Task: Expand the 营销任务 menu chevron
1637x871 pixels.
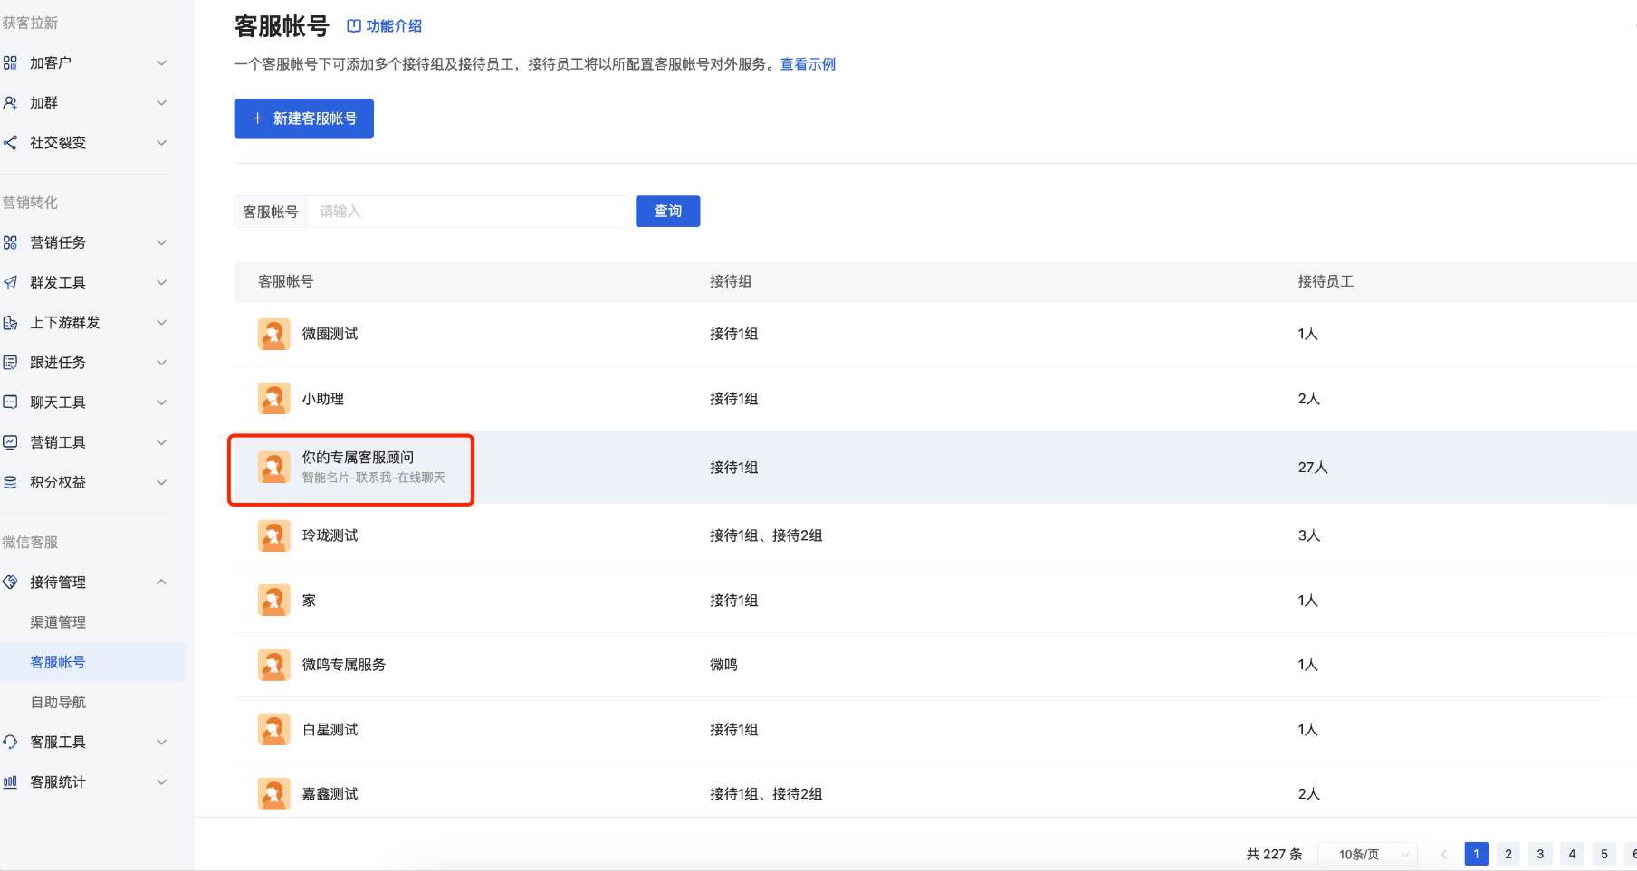Action: pos(161,242)
